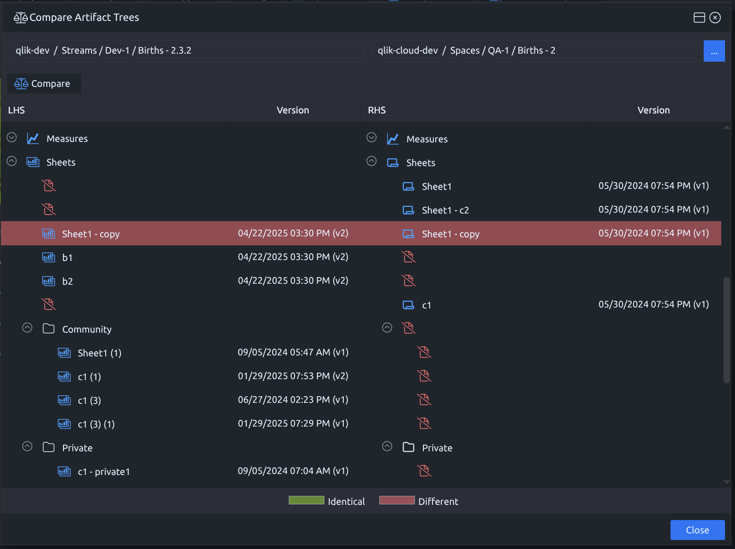Click the sheet icon beside Sheet1 - c2

pos(408,210)
